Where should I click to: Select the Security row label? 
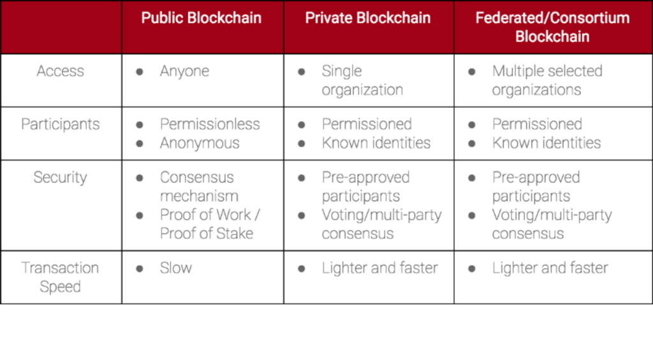[x=61, y=178]
